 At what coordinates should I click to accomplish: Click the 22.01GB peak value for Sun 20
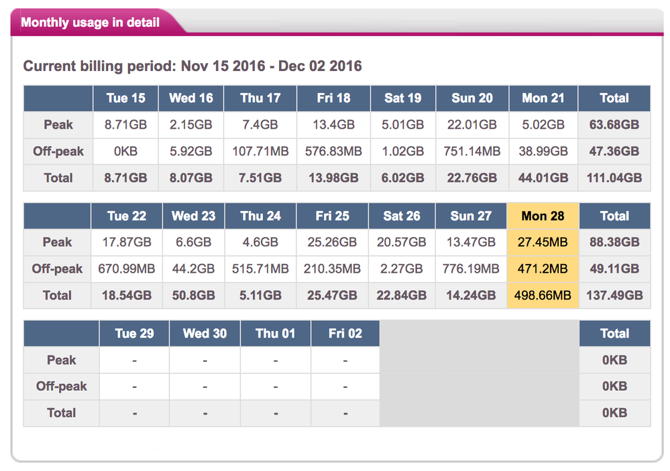click(471, 125)
